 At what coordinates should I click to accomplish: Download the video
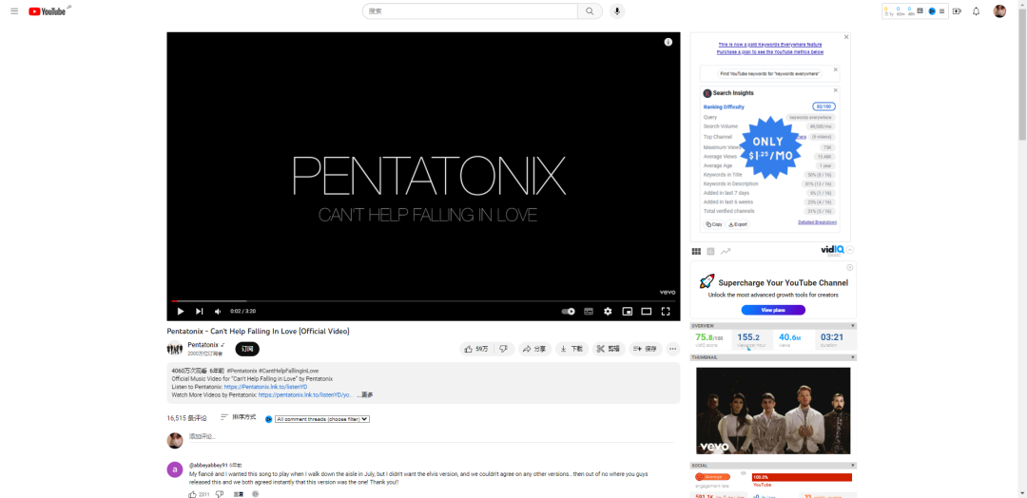pyautogui.click(x=572, y=349)
